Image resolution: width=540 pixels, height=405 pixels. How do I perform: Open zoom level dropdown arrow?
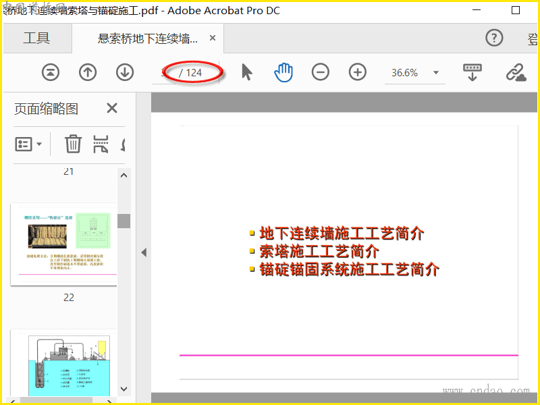pos(436,72)
